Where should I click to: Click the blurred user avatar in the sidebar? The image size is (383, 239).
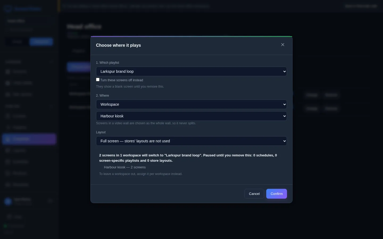click(8, 201)
